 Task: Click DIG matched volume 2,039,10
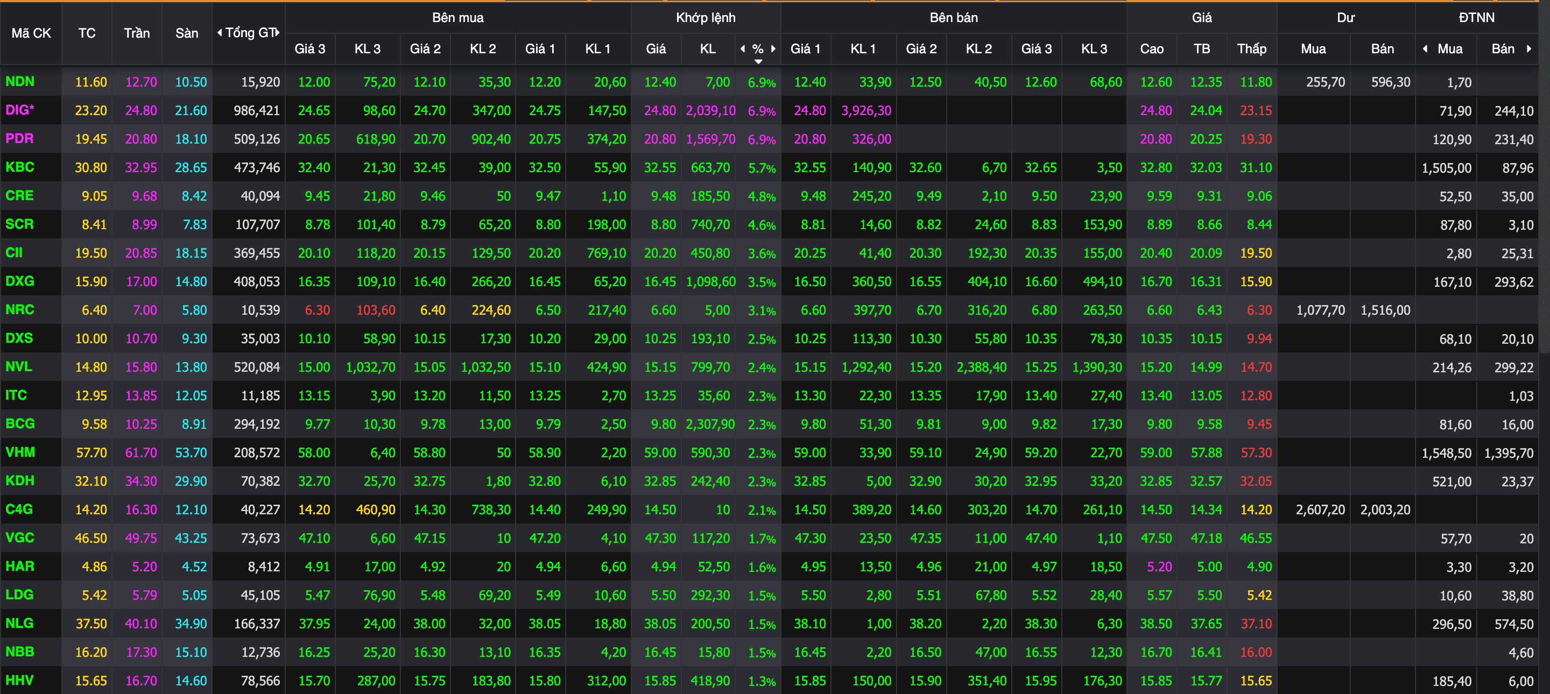point(710,111)
